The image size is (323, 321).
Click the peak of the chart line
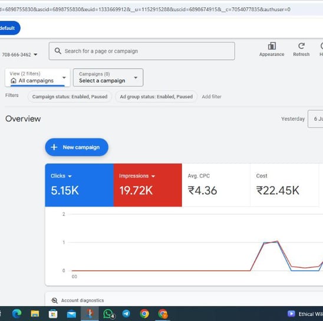(x=277, y=241)
